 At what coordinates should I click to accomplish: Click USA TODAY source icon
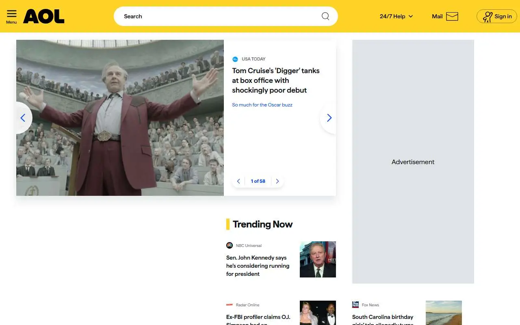point(235,59)
